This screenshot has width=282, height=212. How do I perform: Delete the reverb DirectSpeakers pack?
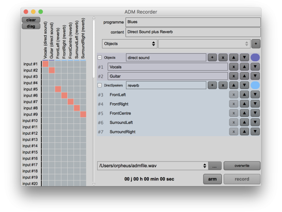[223, 85]
